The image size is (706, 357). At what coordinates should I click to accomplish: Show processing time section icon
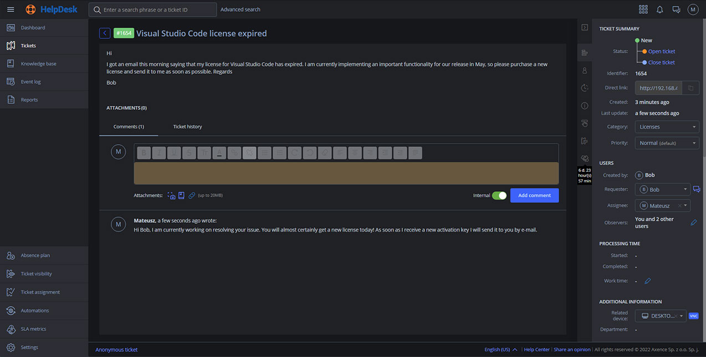(585, 88)
